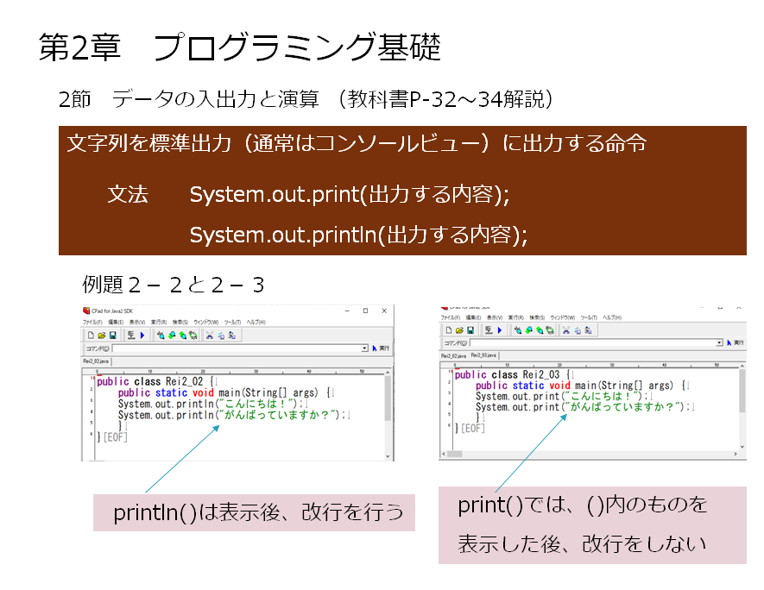This screenshot has height=590, width=764.
Task: Open ヘルプ(H) menu in Rei2_03 window
Action: click(612, 317)
